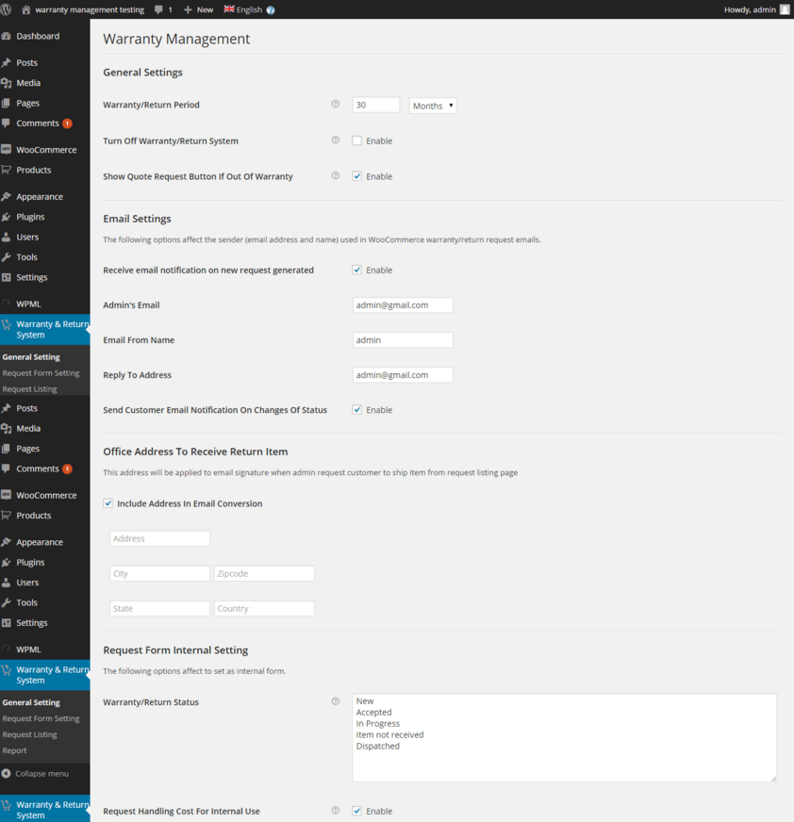794x822 pixels.
Task: Click the WordPress logo in the admin bar
Action: [6, 9]
